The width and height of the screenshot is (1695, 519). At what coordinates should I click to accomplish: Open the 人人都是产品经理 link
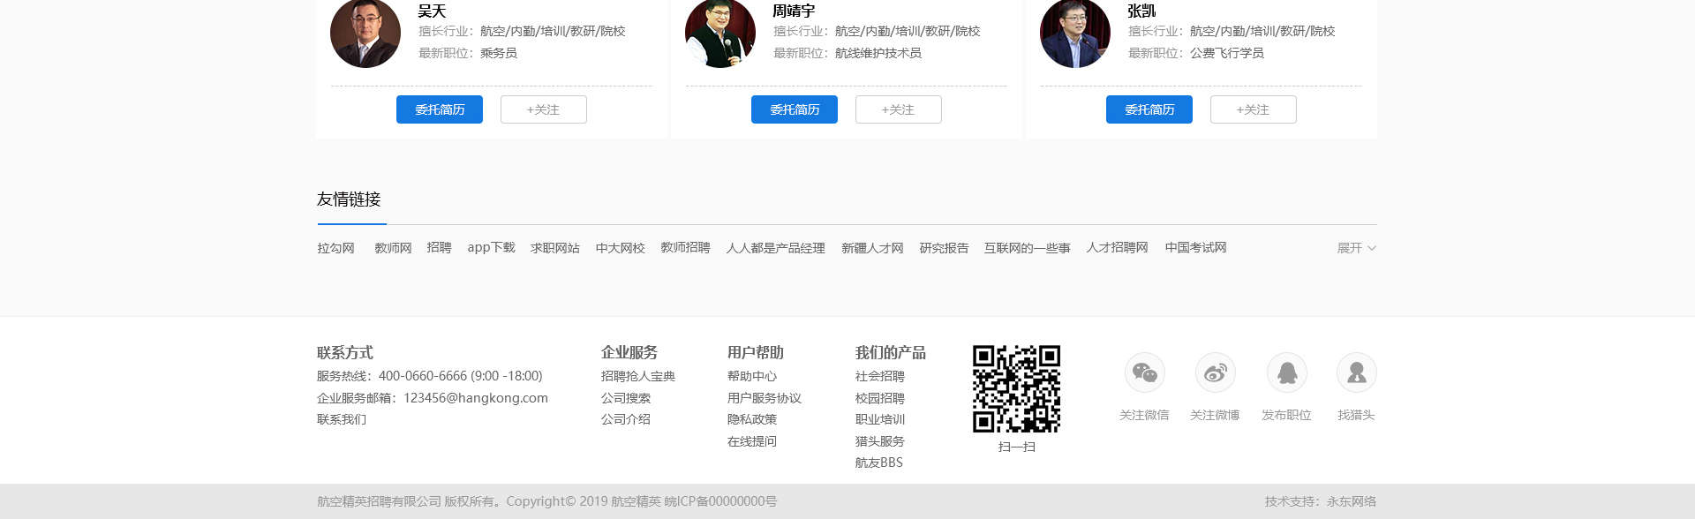tap(775, 248)
